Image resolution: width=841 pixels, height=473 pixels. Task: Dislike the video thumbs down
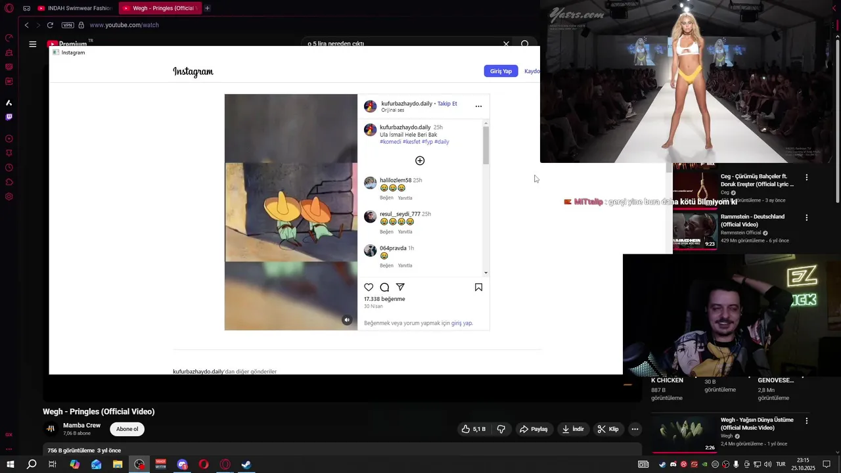(501, 429)
